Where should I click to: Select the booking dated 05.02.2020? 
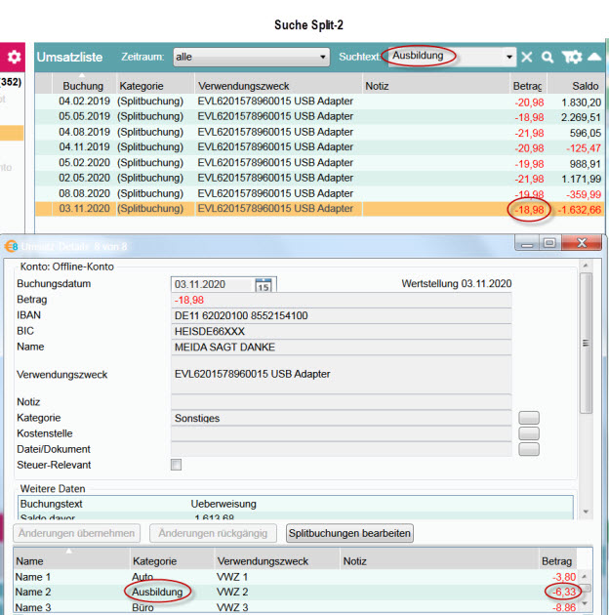pyautogui.click(x=319, y=162)
